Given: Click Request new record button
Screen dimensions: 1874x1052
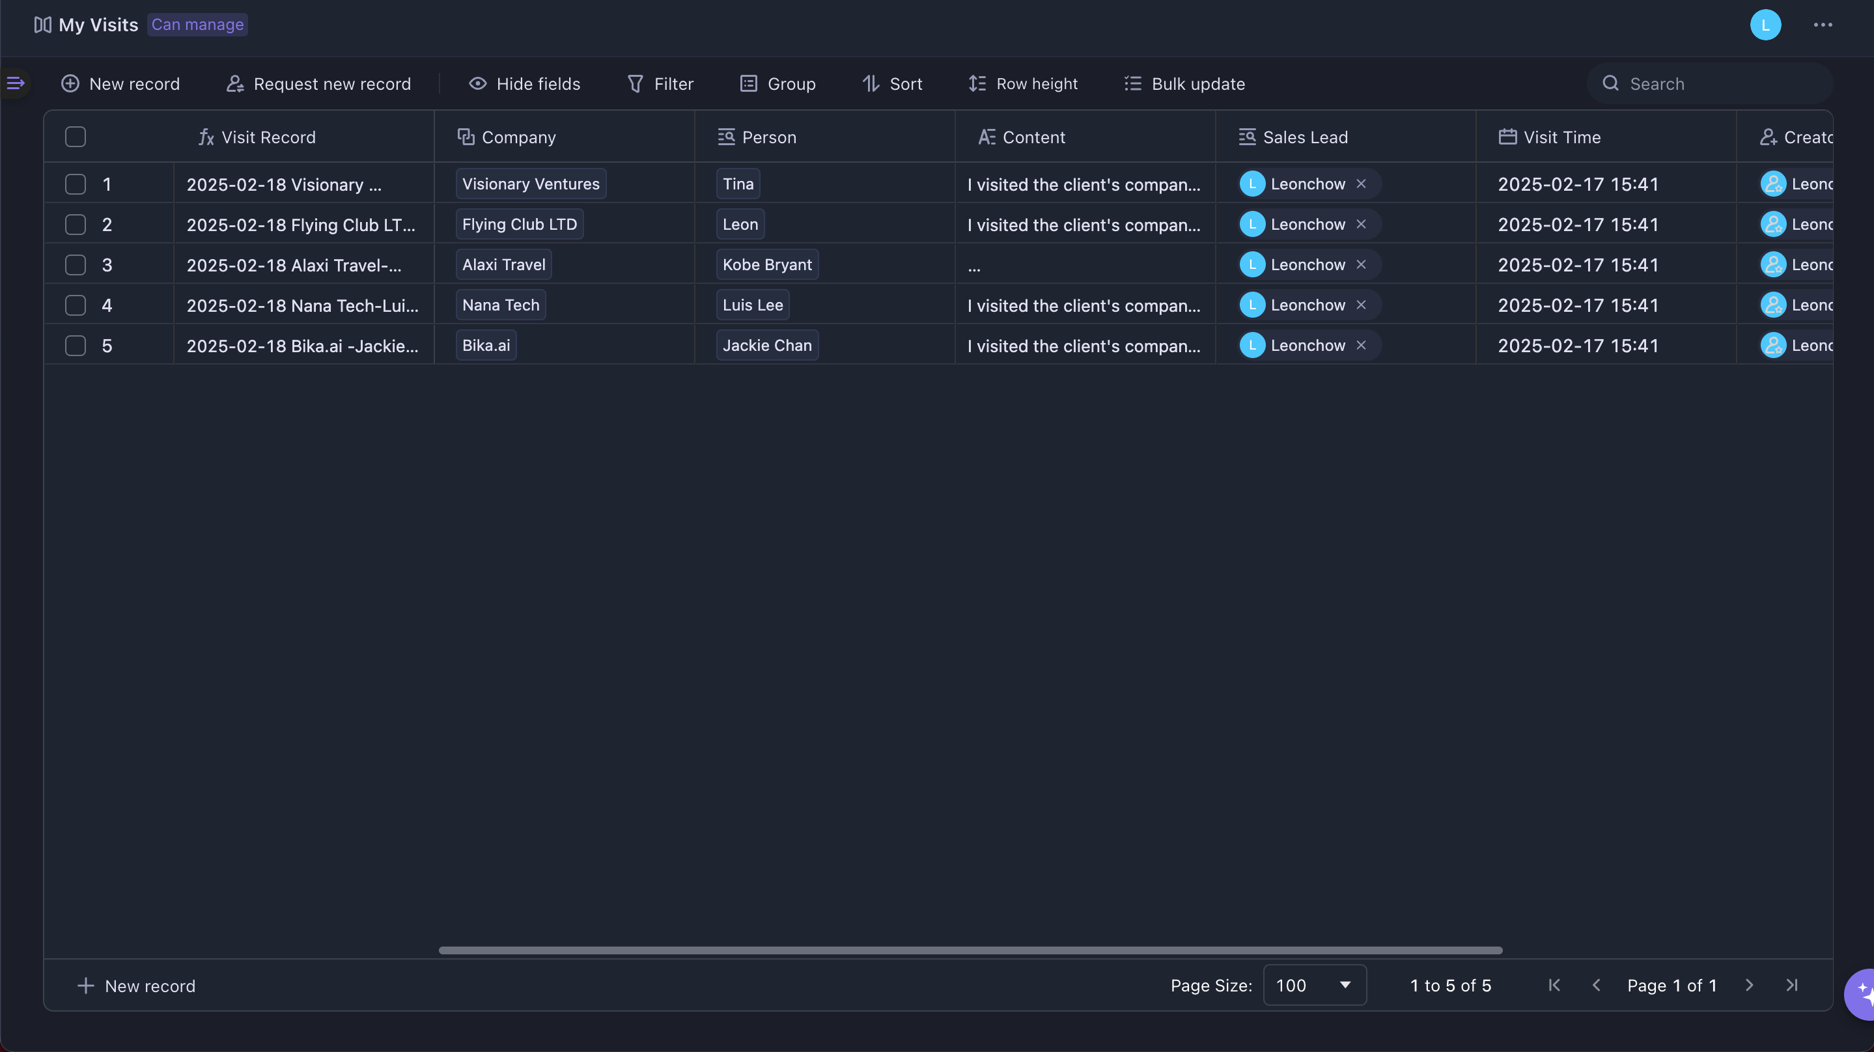Looking at the screenshot, I should [318, 84].
